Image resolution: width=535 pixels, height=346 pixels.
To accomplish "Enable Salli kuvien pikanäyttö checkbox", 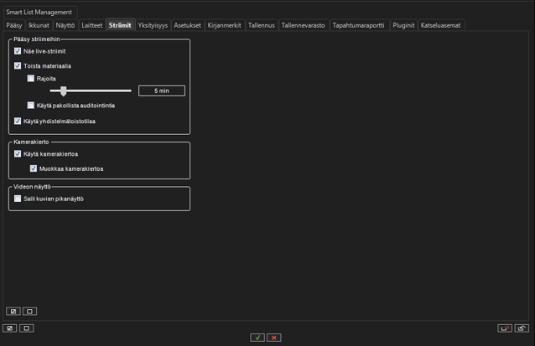I will [x=18, y=199].
